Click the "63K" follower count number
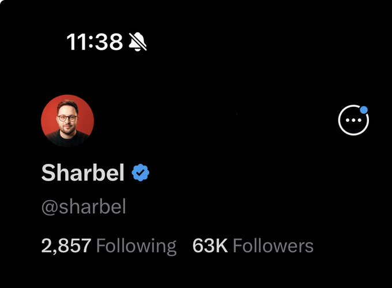392x288 pixels. click(210, 246)
